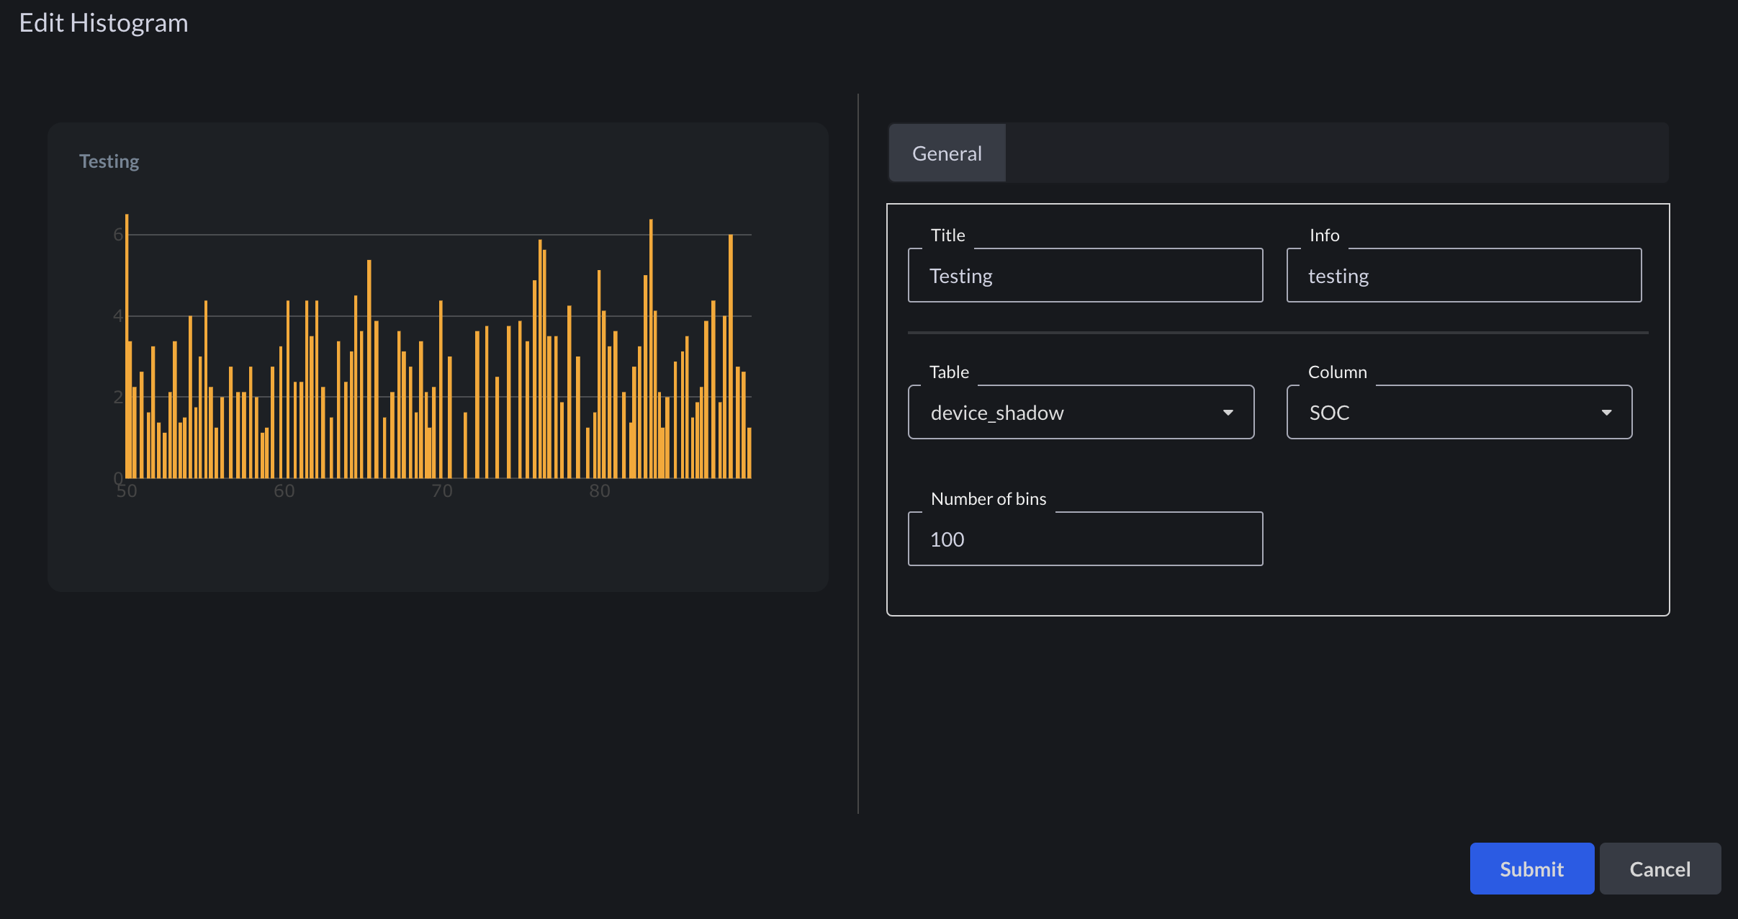
Task: Click the x-axis label 80
Action: pyautogui.click(x=600, y=491)
